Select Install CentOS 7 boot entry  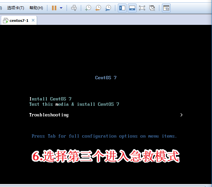click(x=50, y=99)
